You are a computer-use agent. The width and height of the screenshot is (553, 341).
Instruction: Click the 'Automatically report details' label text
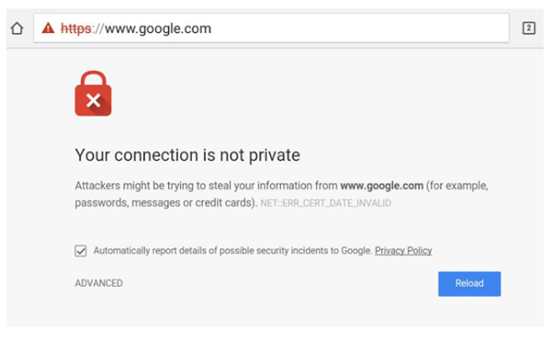tap(232, 251)
